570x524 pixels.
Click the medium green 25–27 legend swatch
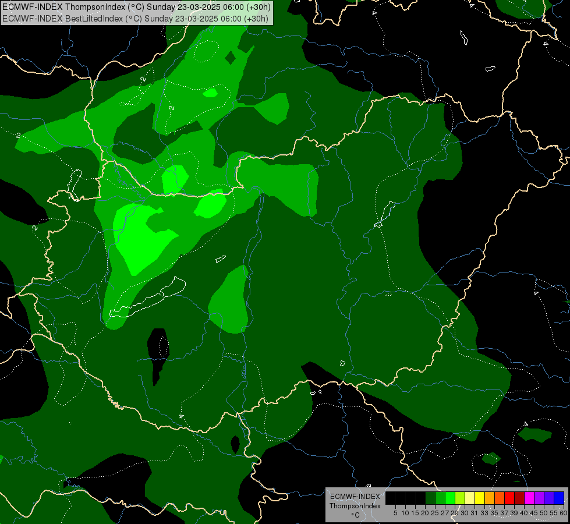click(x=440, y=498)
